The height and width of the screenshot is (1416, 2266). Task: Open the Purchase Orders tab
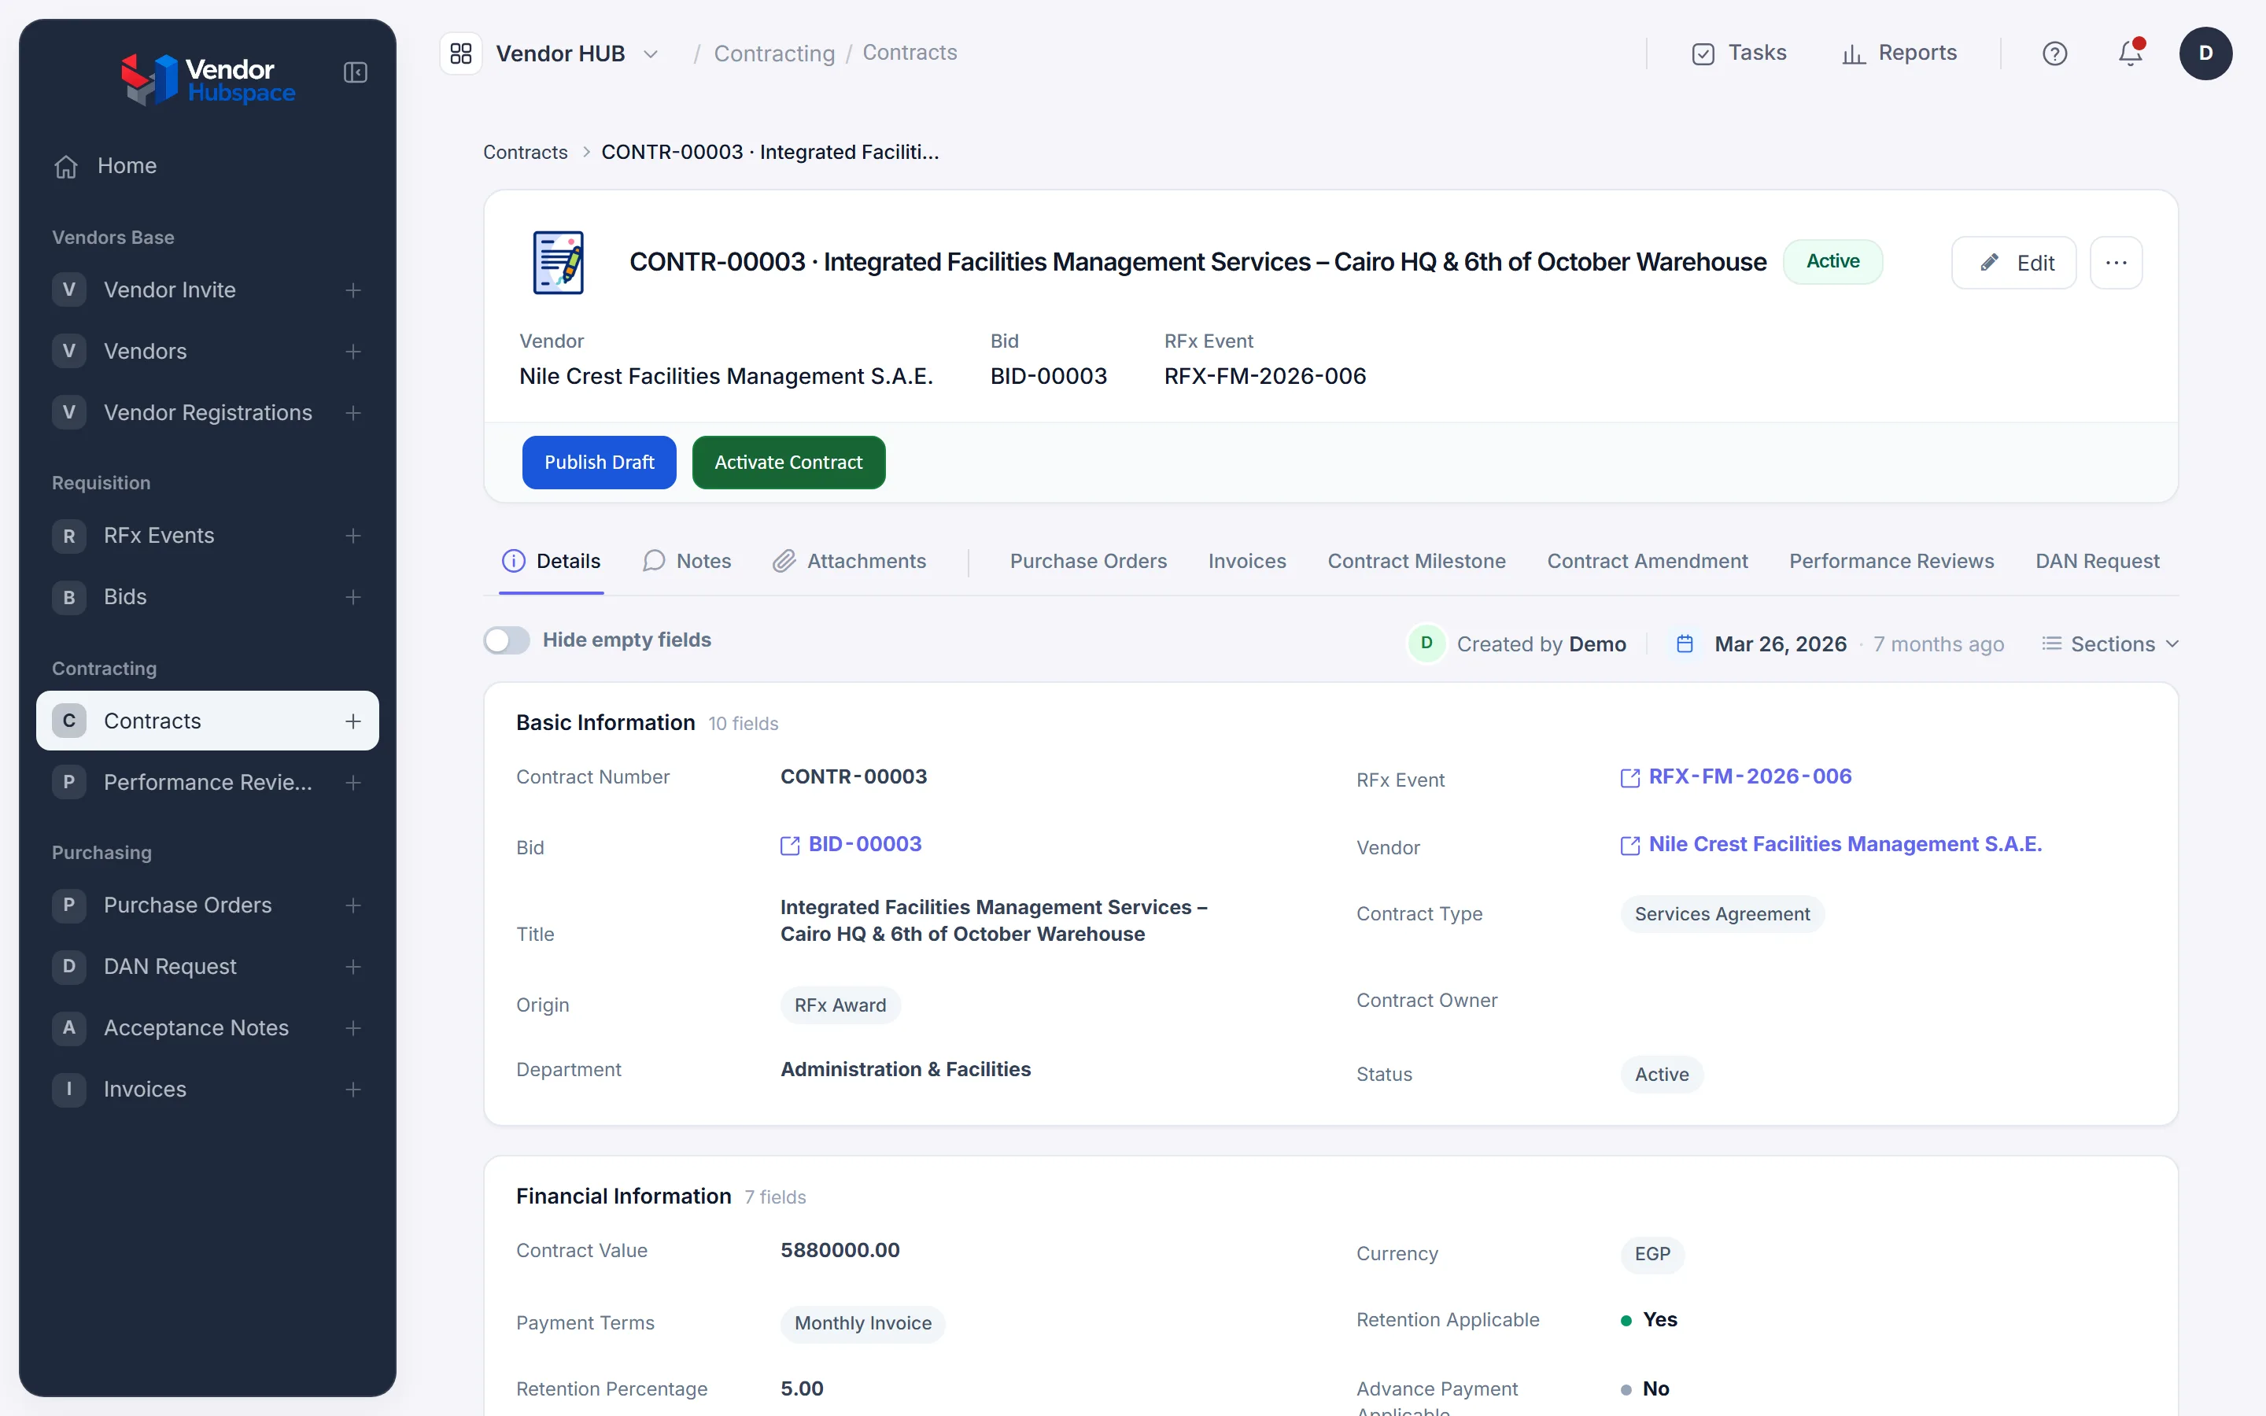tap(1088, 561)
